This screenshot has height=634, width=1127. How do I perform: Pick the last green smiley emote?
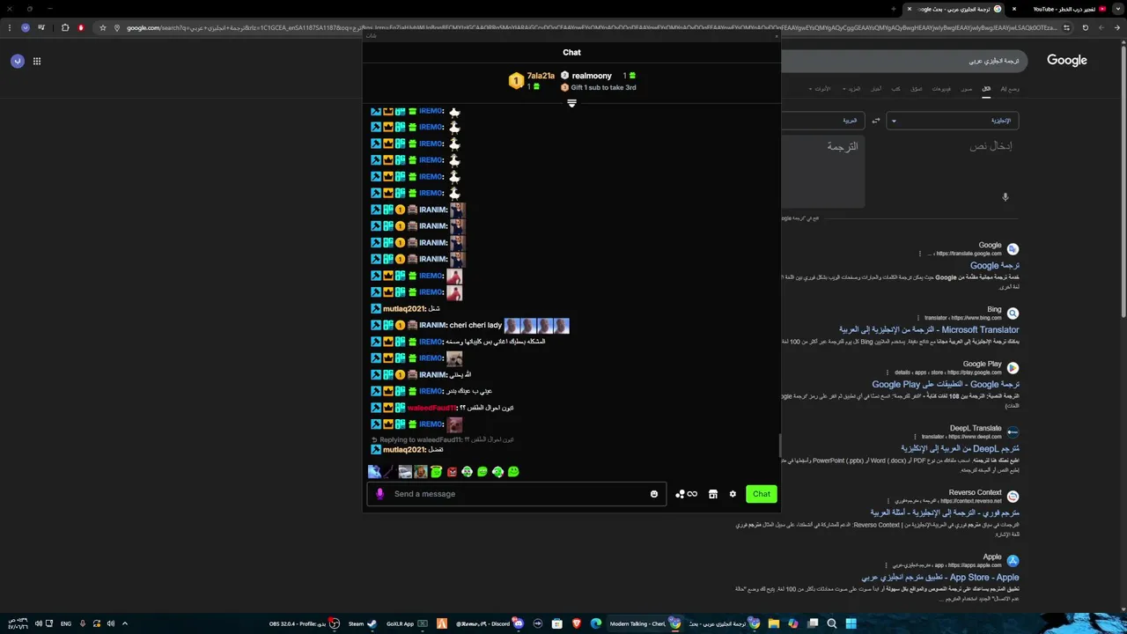513,472
